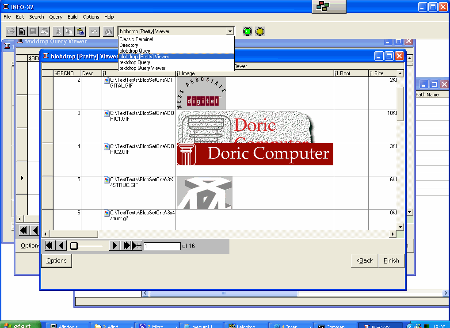The height and width of the screenshot is (328, 450).
Task: Open the Build menu
Action: (72, 17)
